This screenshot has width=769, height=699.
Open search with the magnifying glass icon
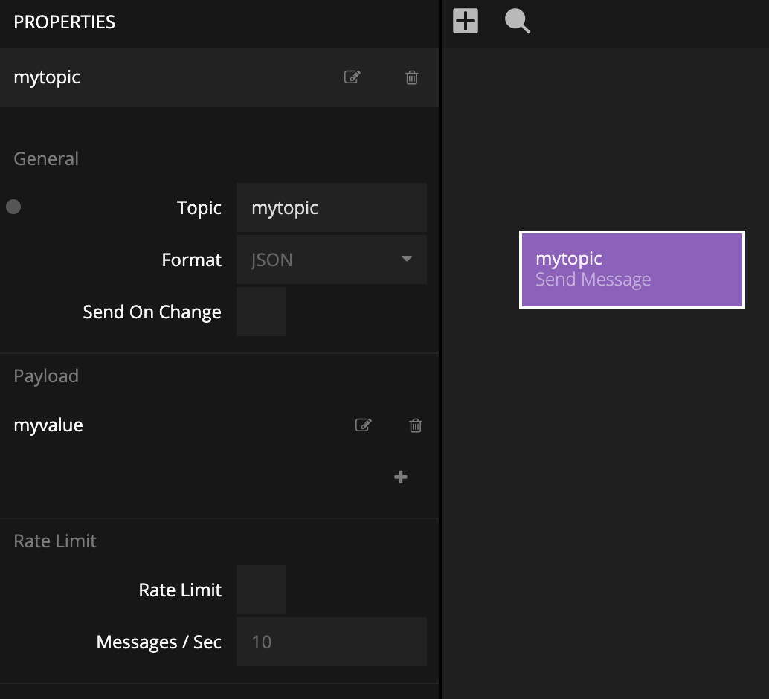(x=517, y=21)
